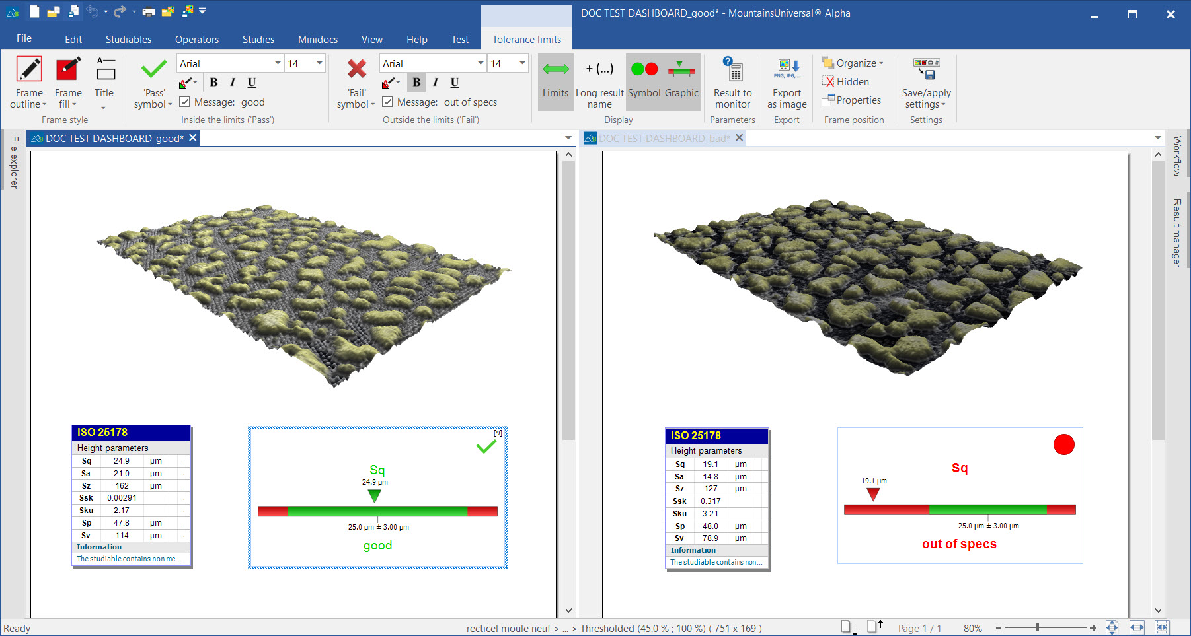The width and height of the screenshot is (1191, 636).
Task: Click the Result to monitor icon
Action: (732, 70)
